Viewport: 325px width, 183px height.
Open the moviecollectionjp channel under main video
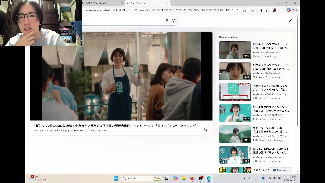(57, 131)
